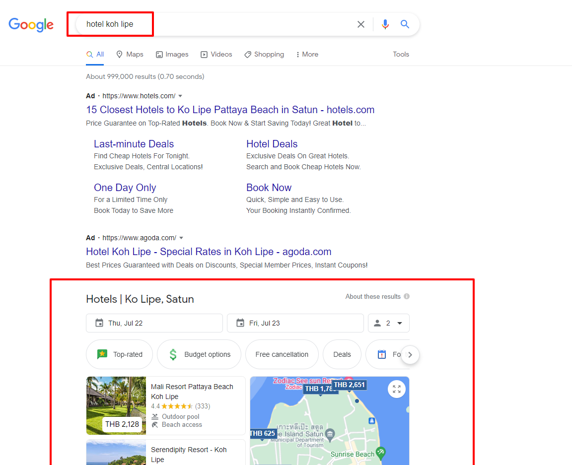572x465 pixels.
Task: Click the Google logo
Action: [x=31, y=25]
